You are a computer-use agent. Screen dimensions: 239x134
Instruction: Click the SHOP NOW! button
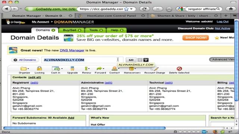(x=196, y=38)
